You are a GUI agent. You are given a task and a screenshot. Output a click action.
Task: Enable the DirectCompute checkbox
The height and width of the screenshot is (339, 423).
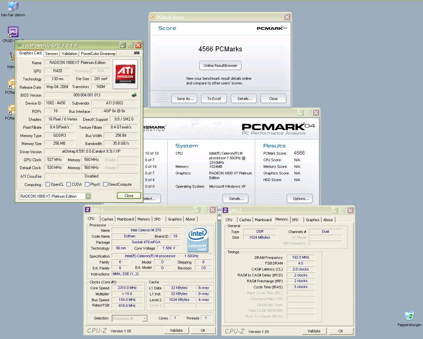[x=105, y=184]
